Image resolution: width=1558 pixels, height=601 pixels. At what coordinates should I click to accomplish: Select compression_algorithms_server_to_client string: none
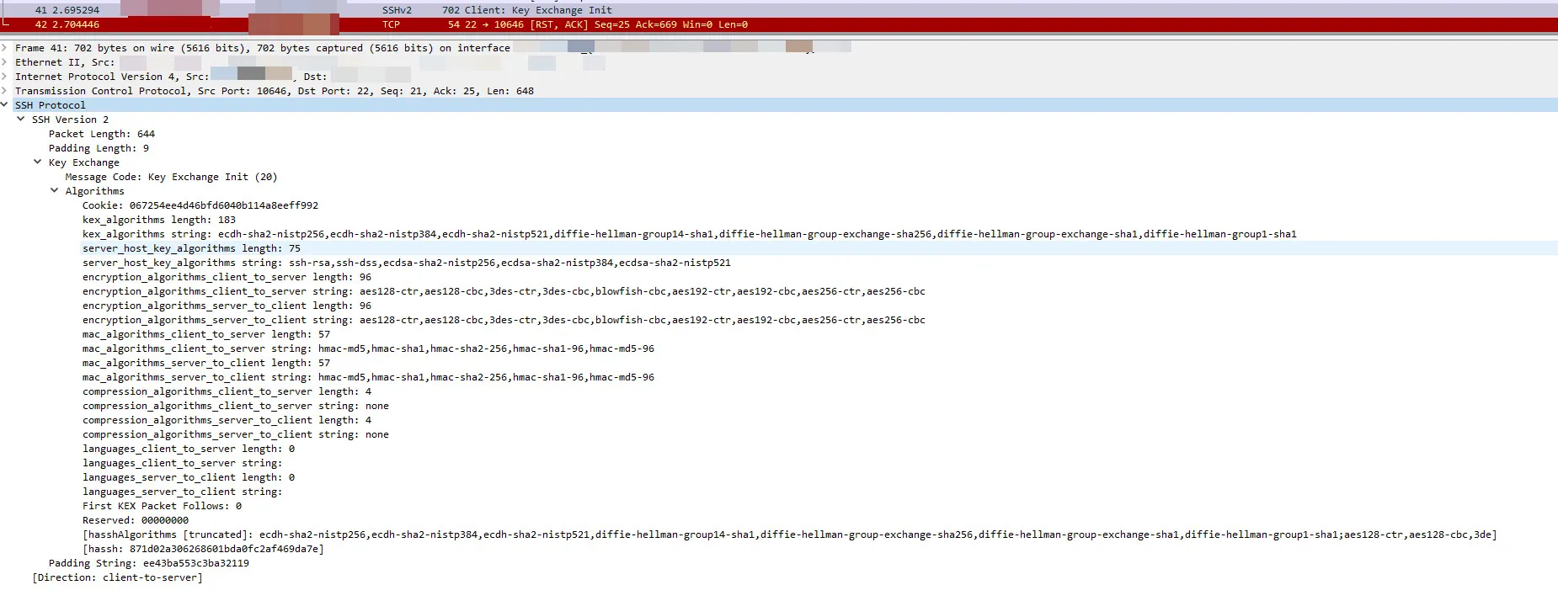click(236, 434)
